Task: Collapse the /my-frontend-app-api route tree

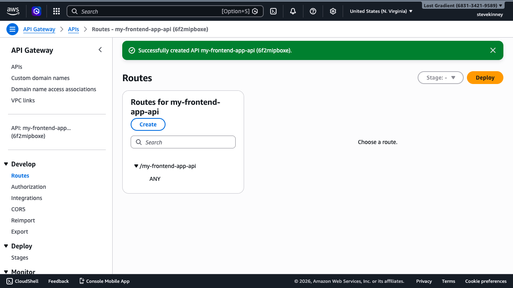Action: tap(136, 166)
